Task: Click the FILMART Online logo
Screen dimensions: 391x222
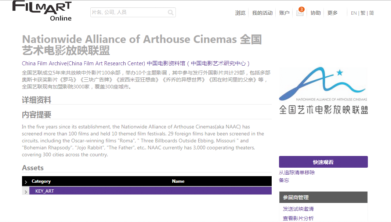Action: coord(42,11)
